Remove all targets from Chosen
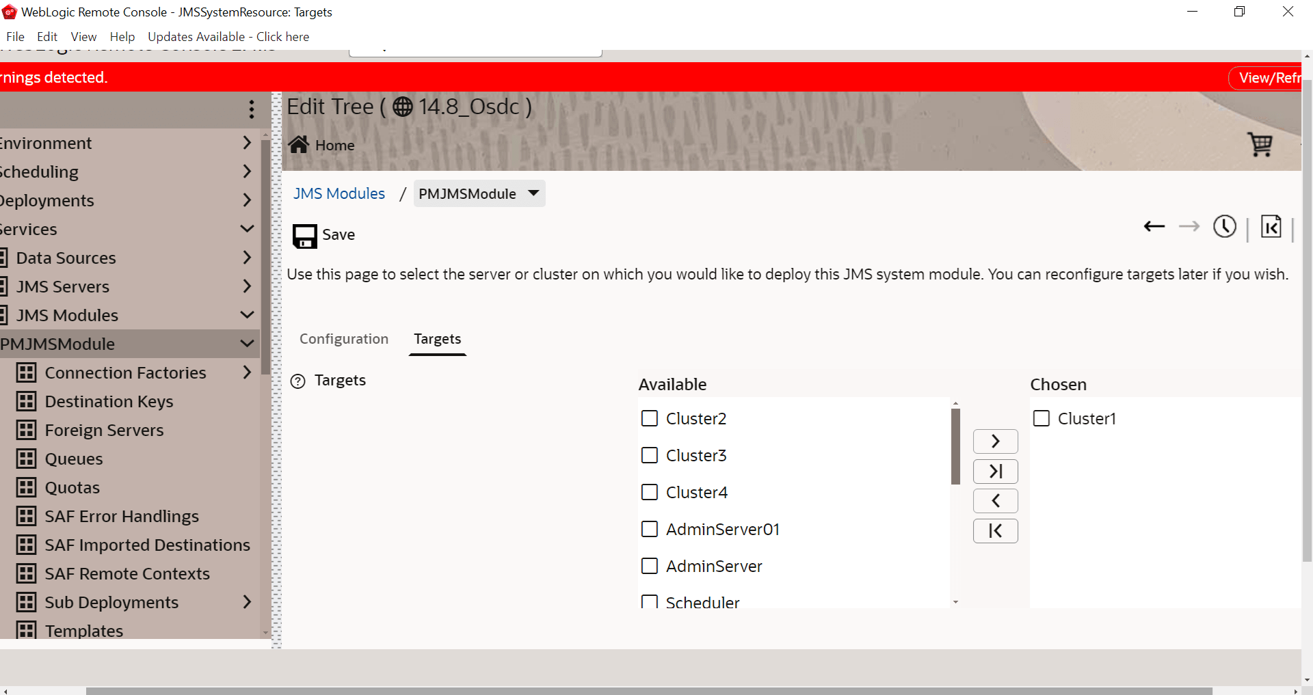Screen dimensions: 1313x695 tap(996, 531)
